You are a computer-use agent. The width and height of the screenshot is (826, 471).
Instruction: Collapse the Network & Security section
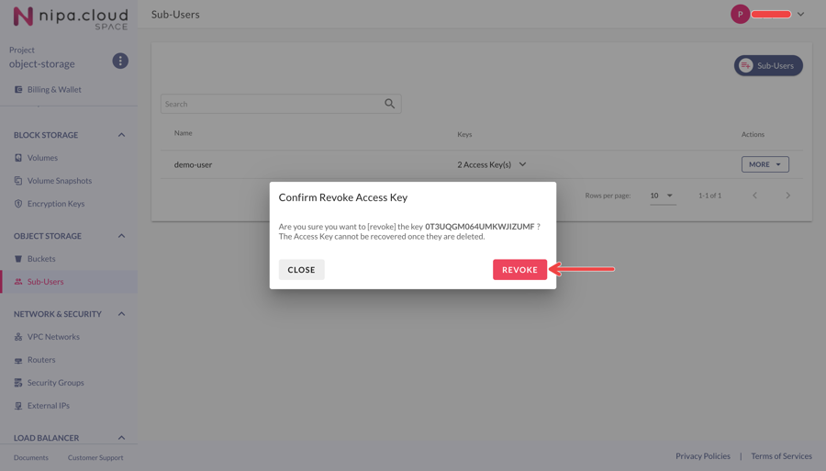tap(121, 314)
